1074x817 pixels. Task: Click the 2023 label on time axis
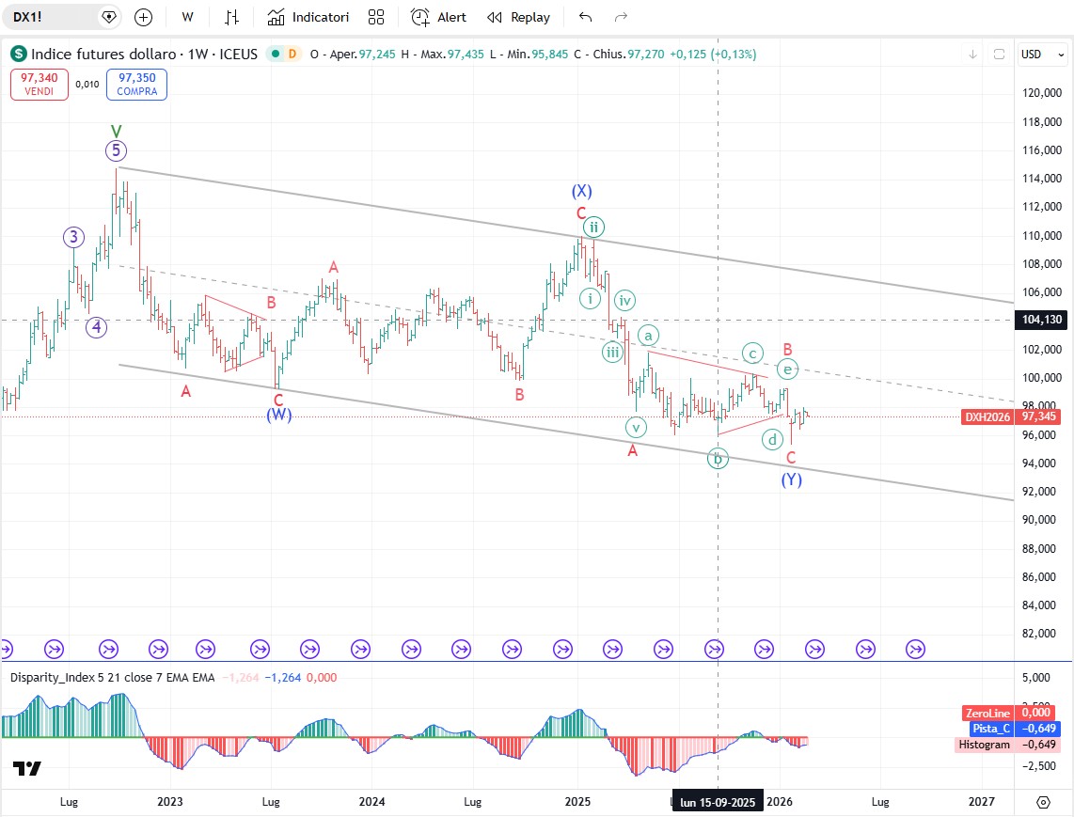point(170,801)
